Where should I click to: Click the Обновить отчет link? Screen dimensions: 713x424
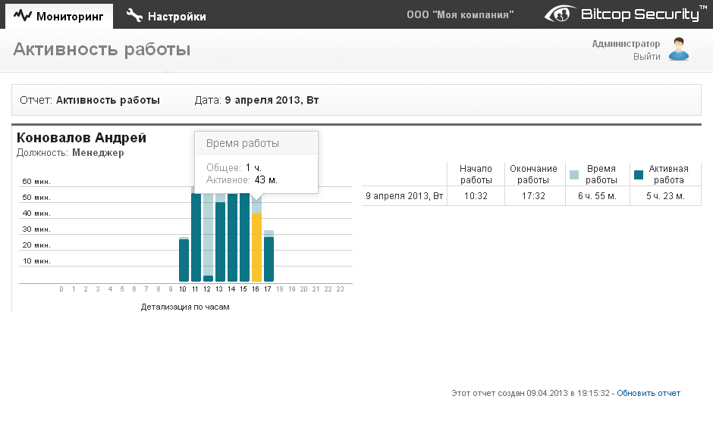coord(649,393)
